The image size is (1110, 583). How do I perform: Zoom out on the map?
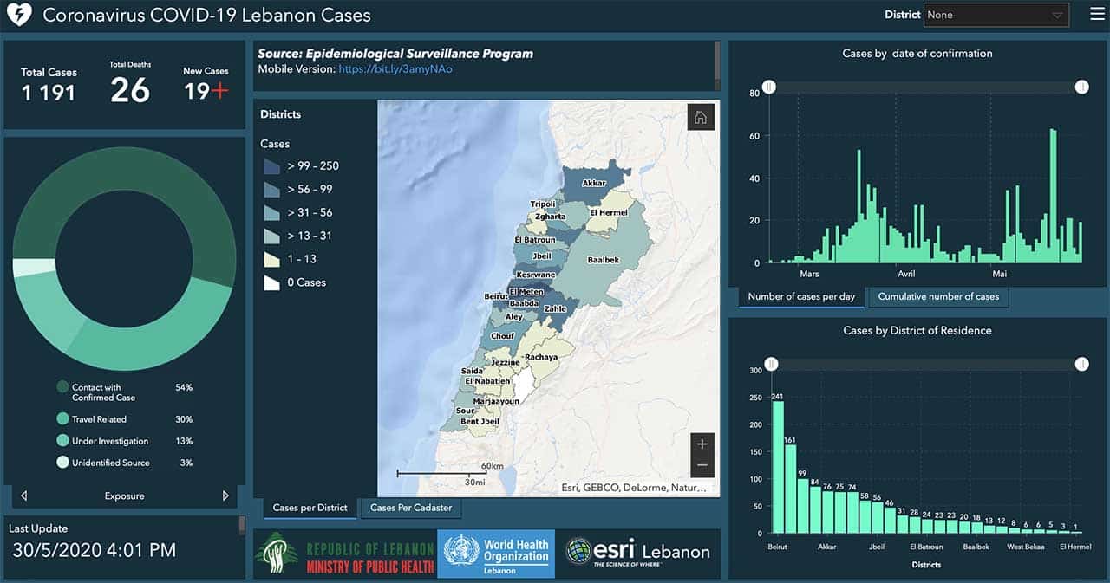(702, 465)
